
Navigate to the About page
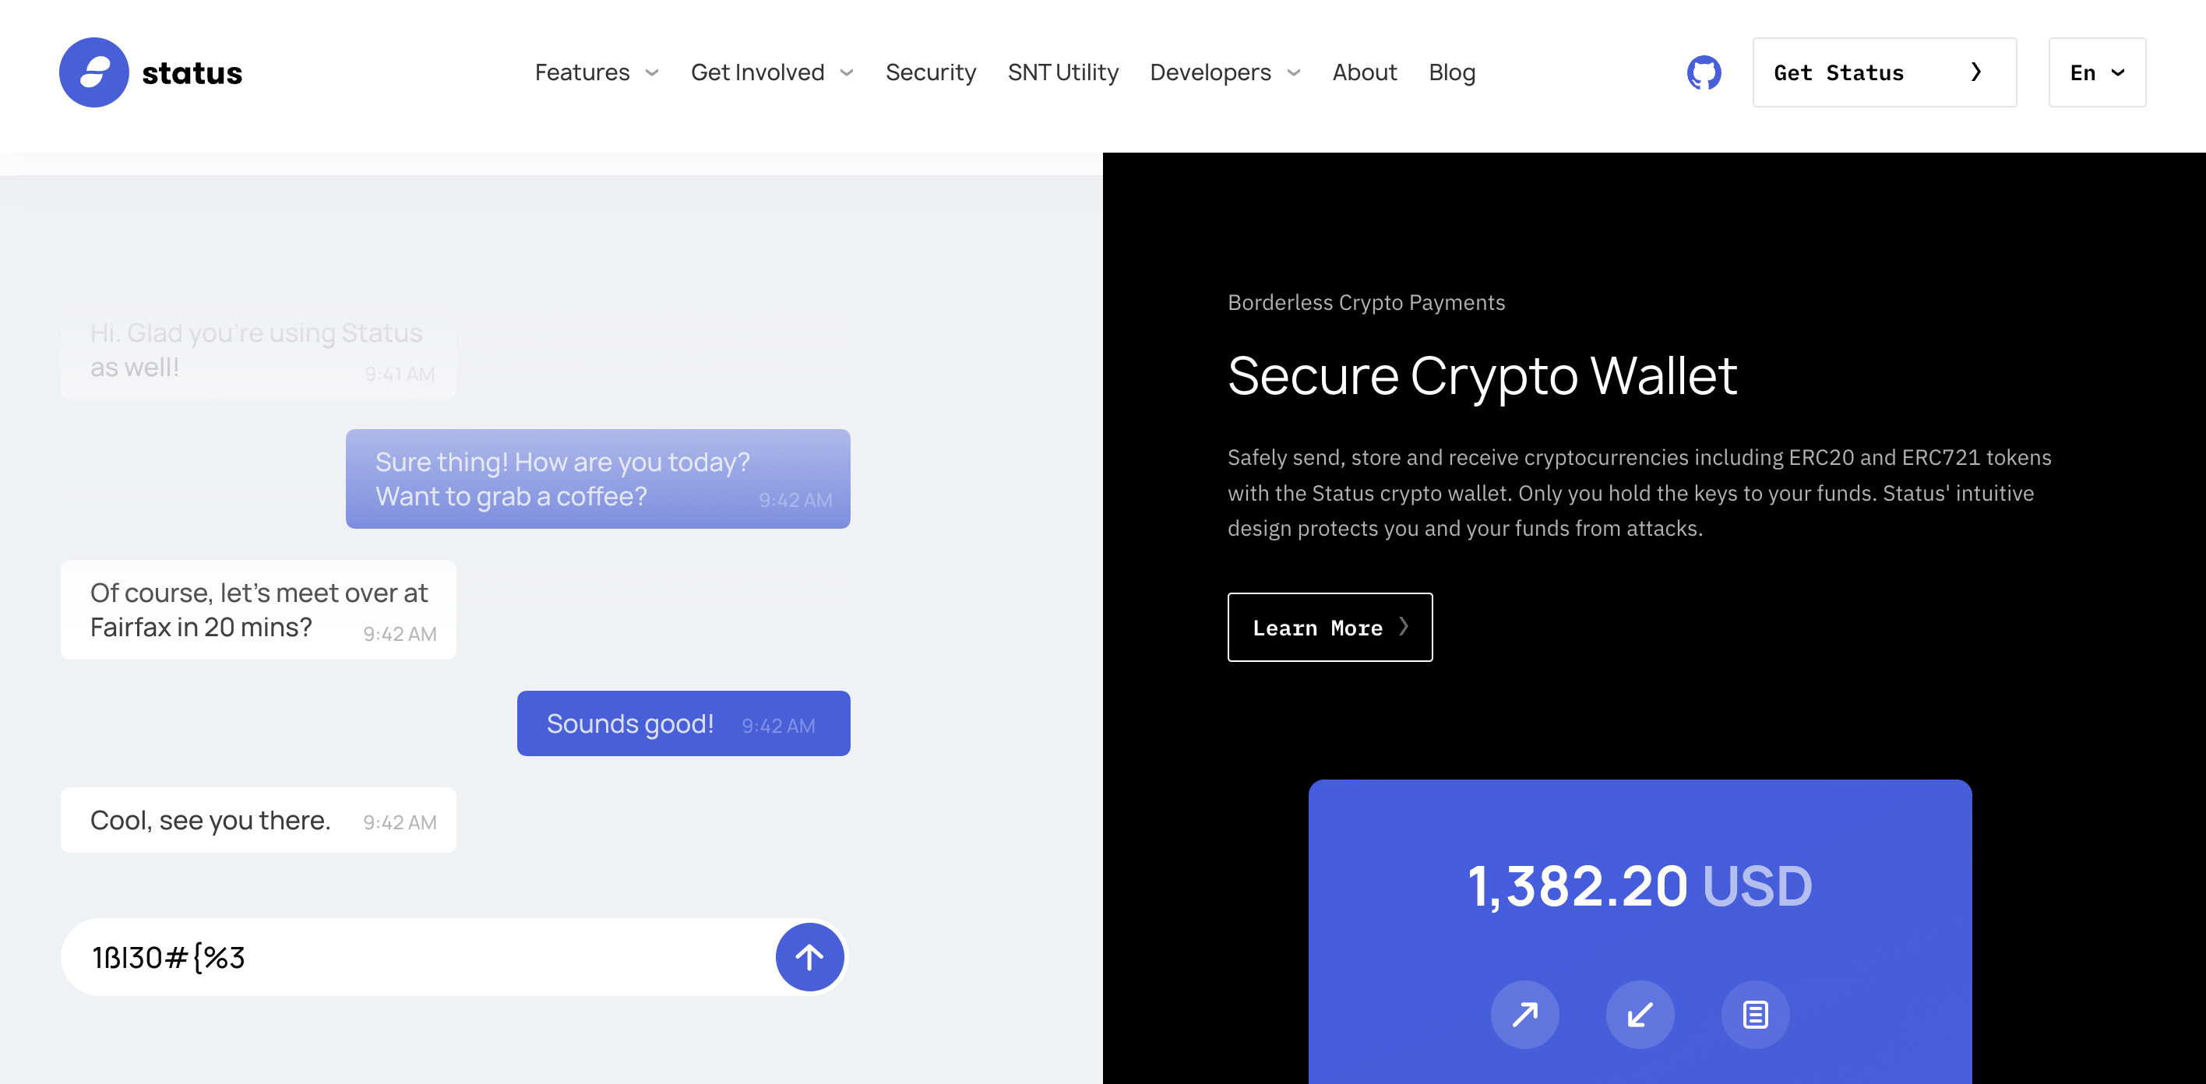(x=1364, y=72)
